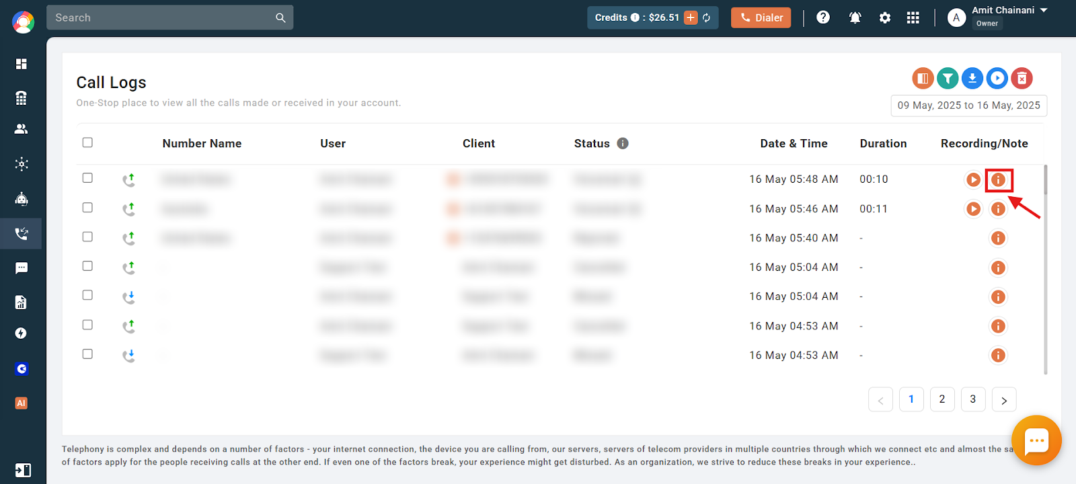Viewport: 1076px width, 484px height.
Task: Go to page 2
Action: [x=942, y=399]
